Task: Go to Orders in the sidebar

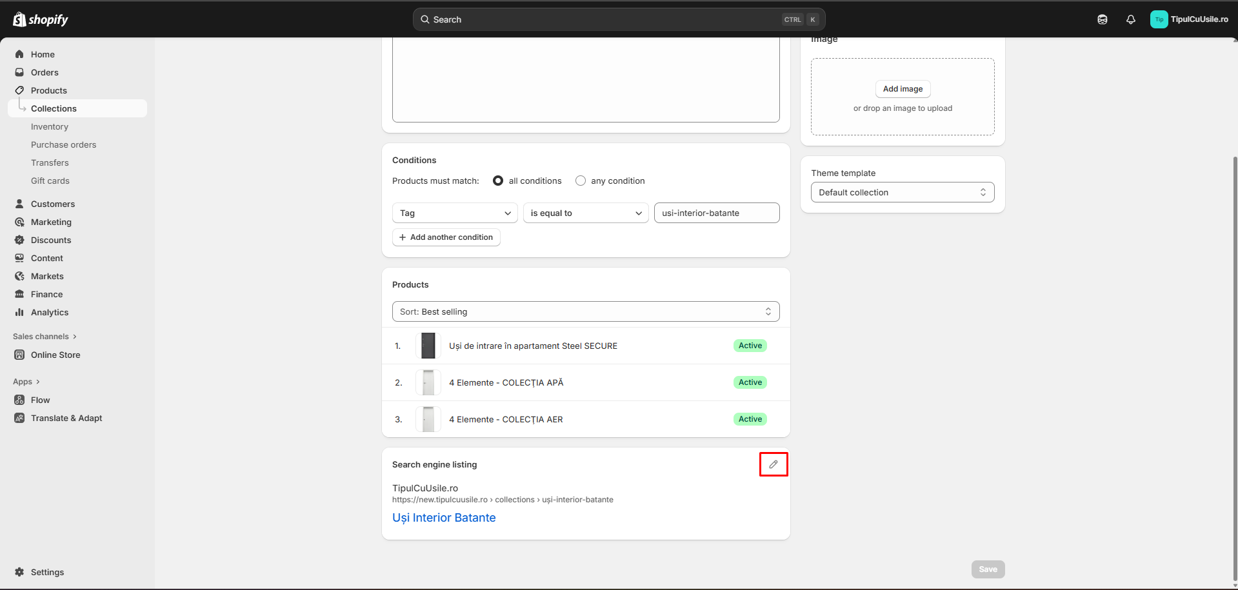Action: (45, 72)
